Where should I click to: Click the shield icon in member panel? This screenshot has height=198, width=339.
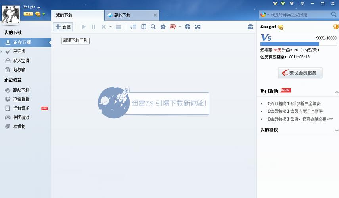pyautogui.click(x=336, y=27)
